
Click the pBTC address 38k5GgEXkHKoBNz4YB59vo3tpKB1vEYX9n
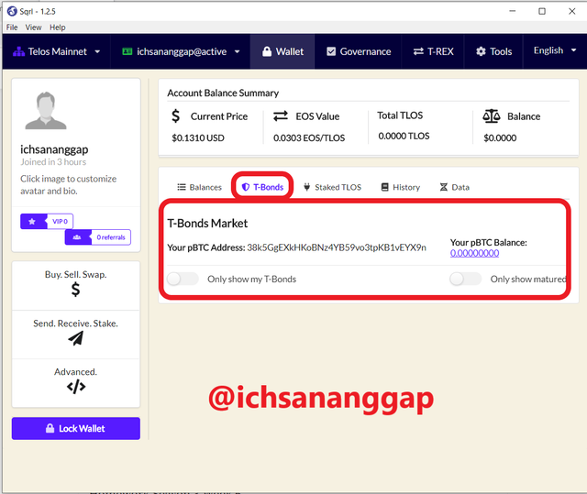click(337, 247)
